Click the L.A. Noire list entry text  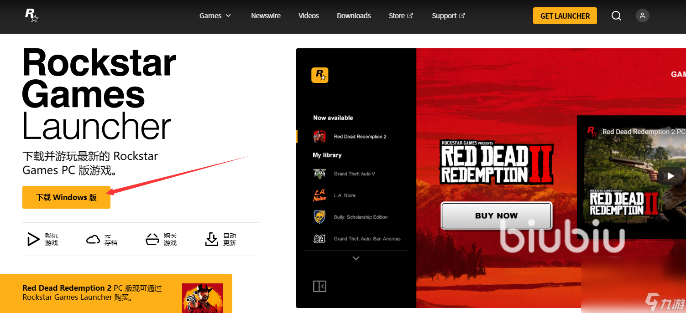point(345,195)
